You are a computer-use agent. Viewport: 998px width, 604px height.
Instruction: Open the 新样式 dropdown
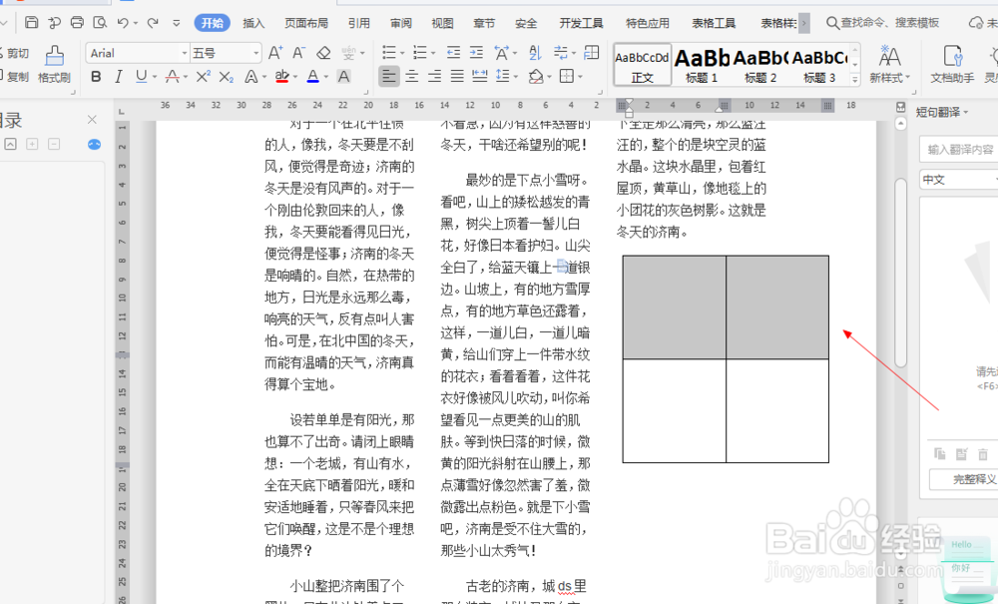pyautogui.click(x=889, y=64)
